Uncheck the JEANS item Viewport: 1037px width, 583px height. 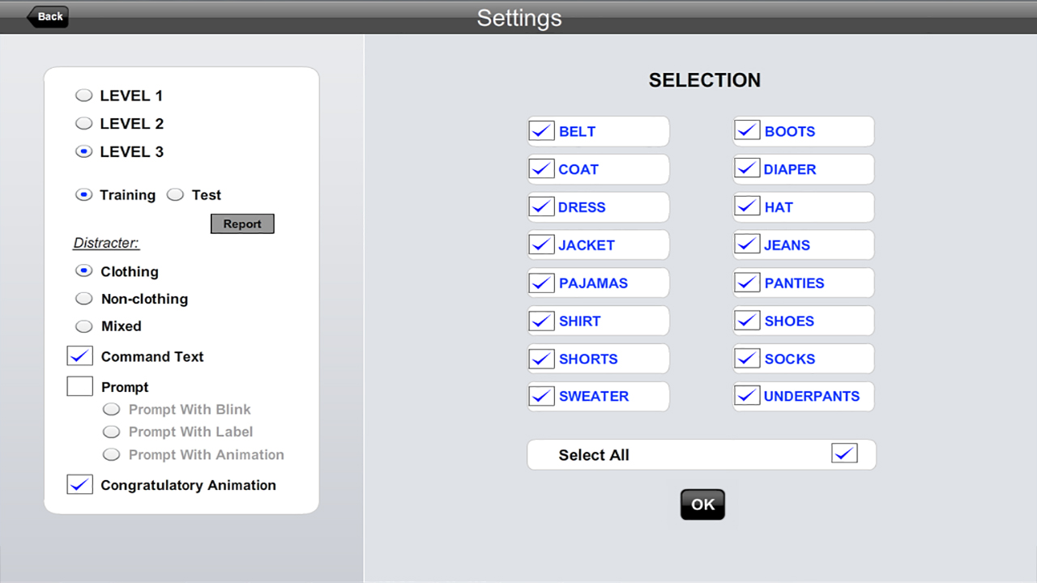tap(747, 245)
